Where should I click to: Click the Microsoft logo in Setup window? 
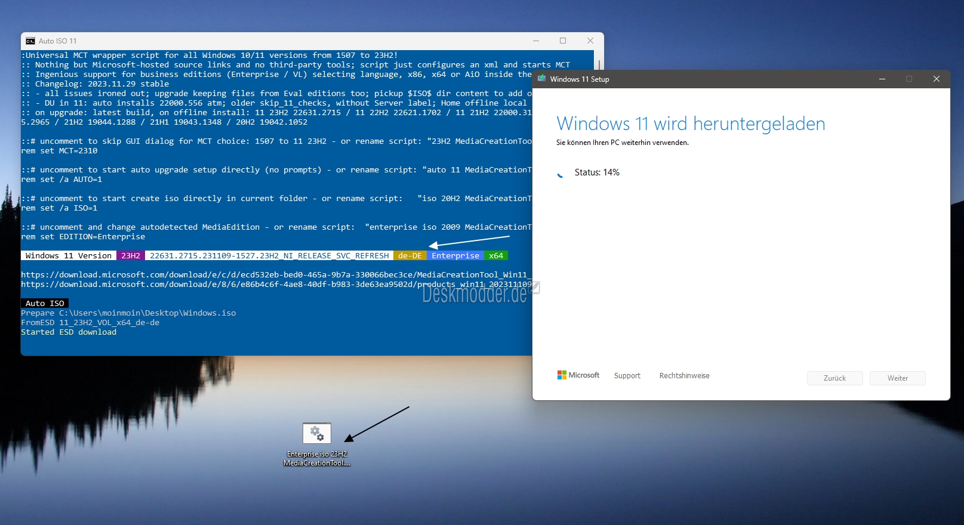tap(578, 375)
